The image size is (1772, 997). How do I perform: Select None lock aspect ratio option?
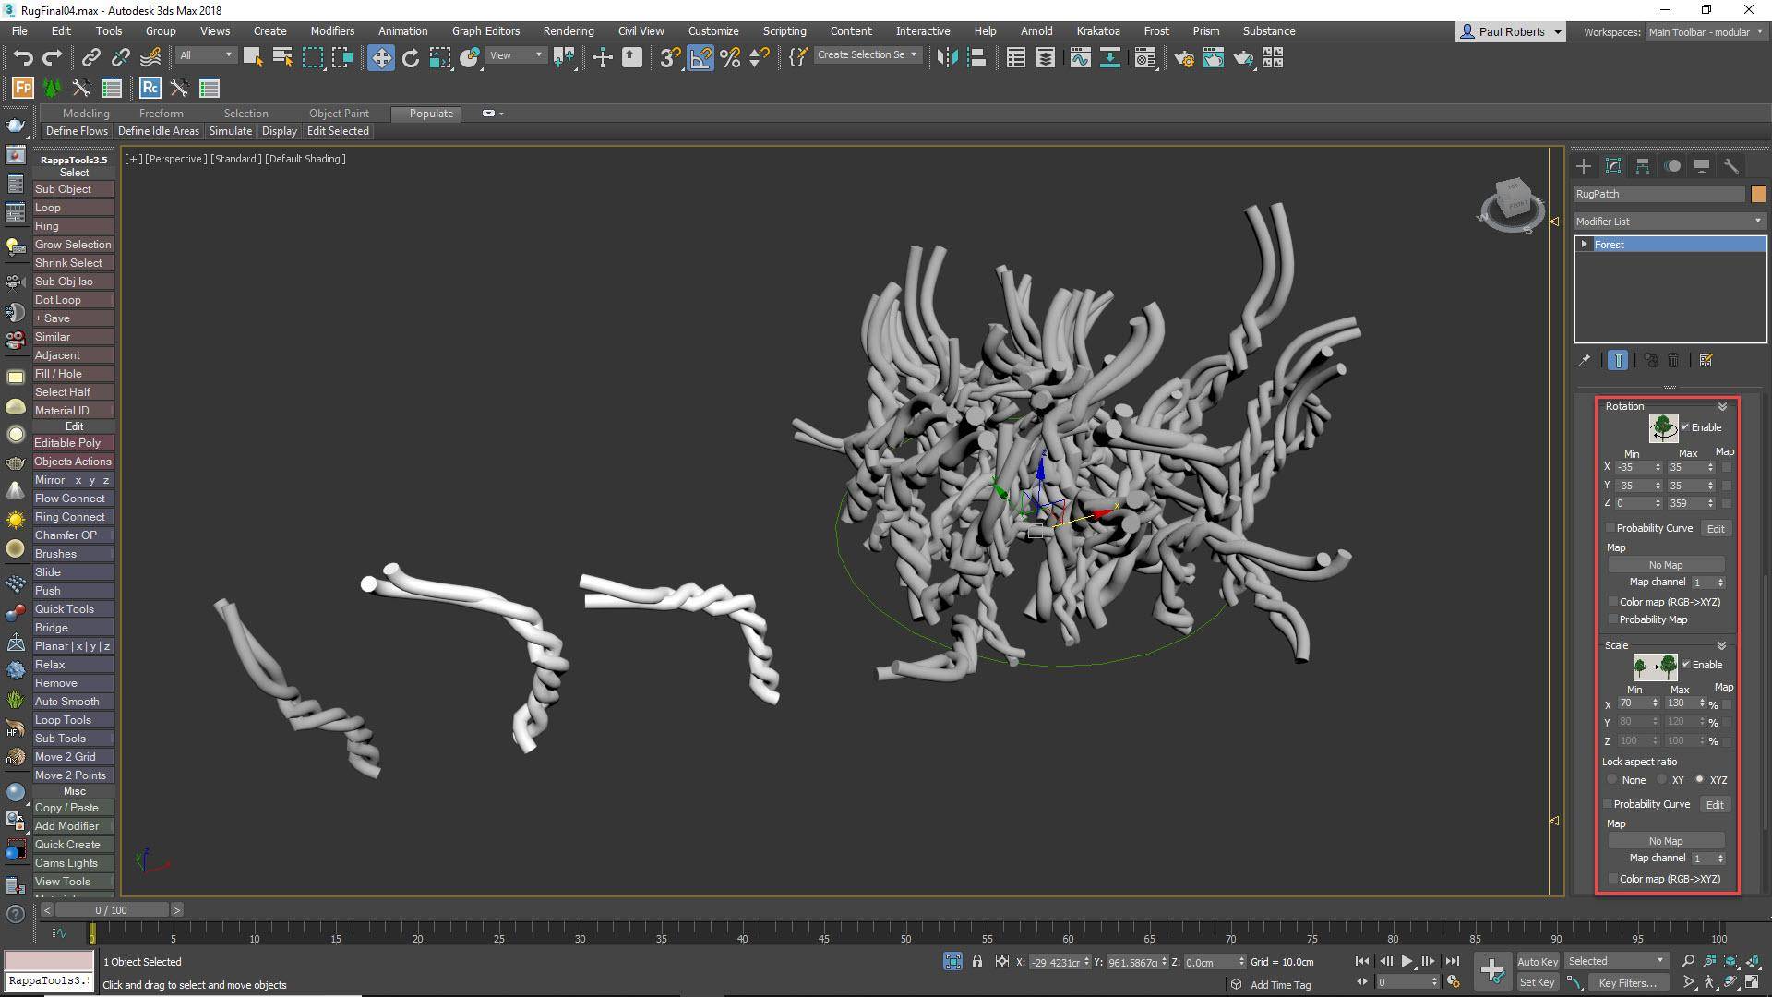(1612, 780)
